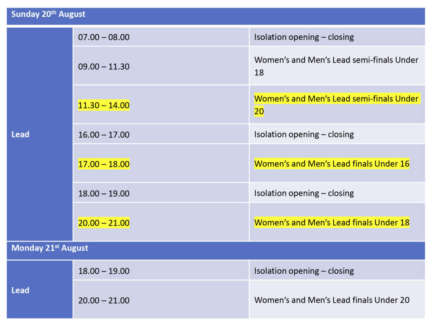Screen dimensions: 432x323
Task: Click Sunday's 18.00 – 19.00 time cell
Action: click(104, 193)
